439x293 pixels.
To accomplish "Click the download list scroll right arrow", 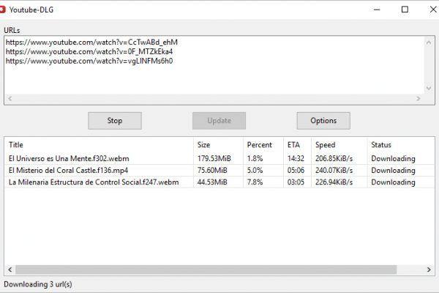I will click(x=429, y=270).
